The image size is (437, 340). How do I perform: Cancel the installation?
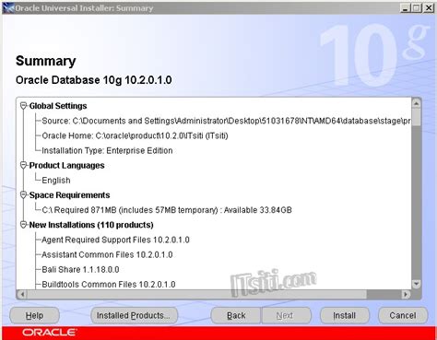tap(403, 315)
